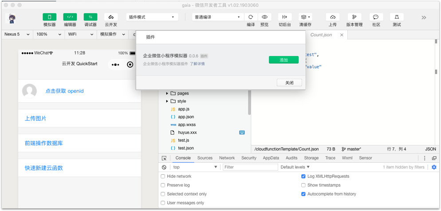Open the WiFi network dropdown
Viewport: 441px width, 211px height.
80,35
